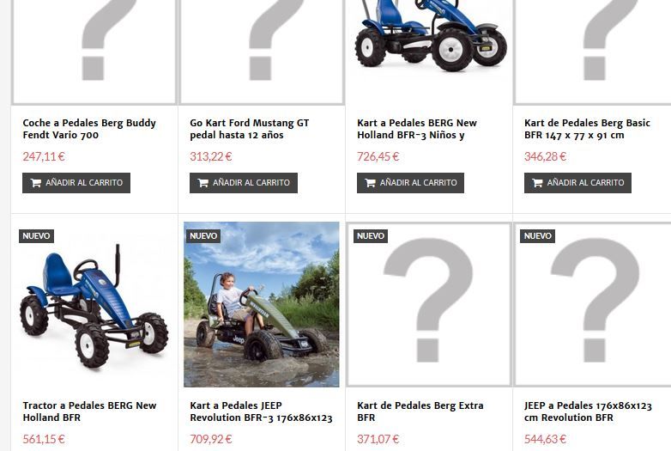The width and height of the screenshot is (671, 451).
Task: Open the Kart a Pedales JEEP Revolution BFR-3 title
Action: point(261,411)
